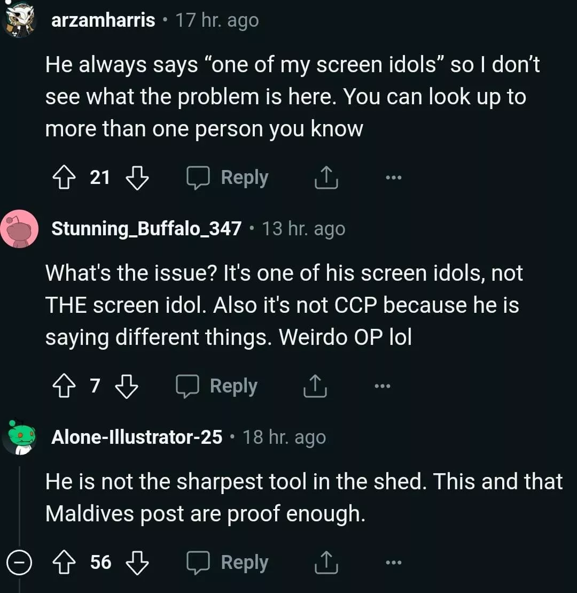Upvote Stunning_Buffalo_347's comment
The image size is (577, 593).
(64, 386)
